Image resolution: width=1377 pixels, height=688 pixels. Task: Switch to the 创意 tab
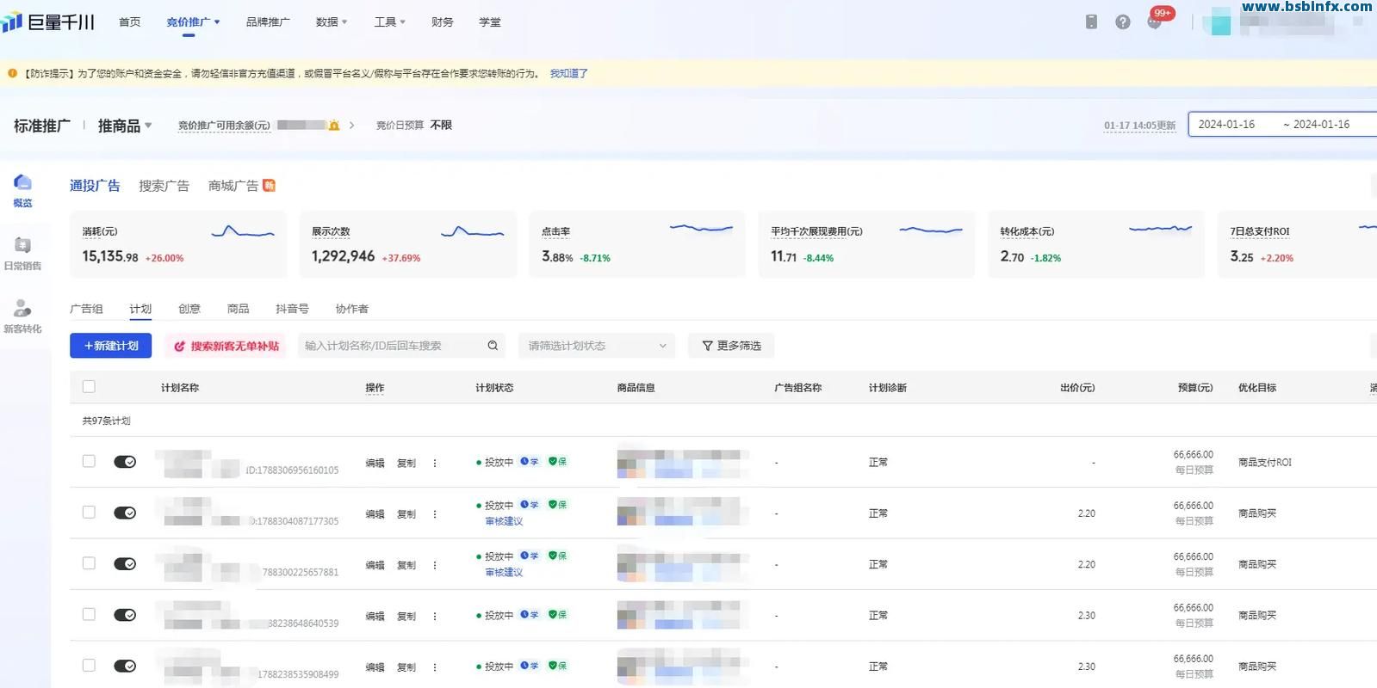point(189,309)
